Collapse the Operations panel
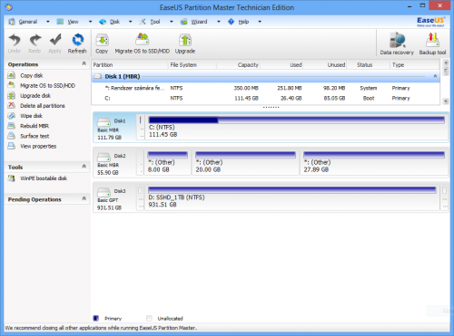Screen dimensions: 454x336 pyautogui.click(x=84, y=63)
